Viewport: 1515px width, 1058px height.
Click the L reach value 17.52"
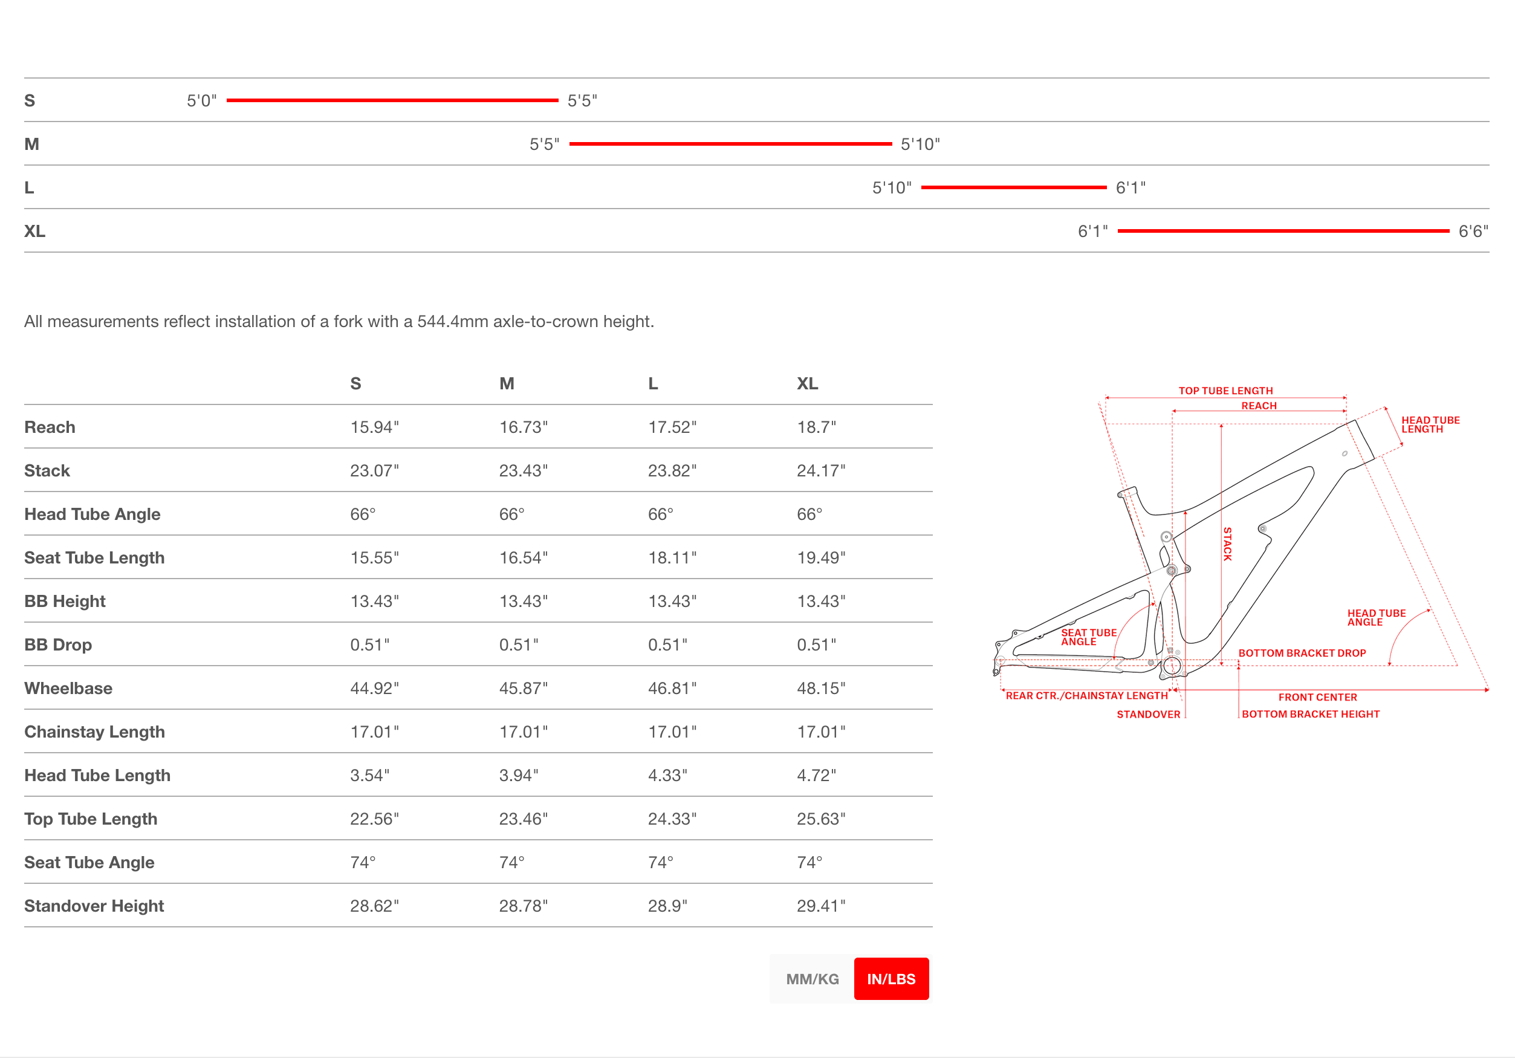click(672, 427)
